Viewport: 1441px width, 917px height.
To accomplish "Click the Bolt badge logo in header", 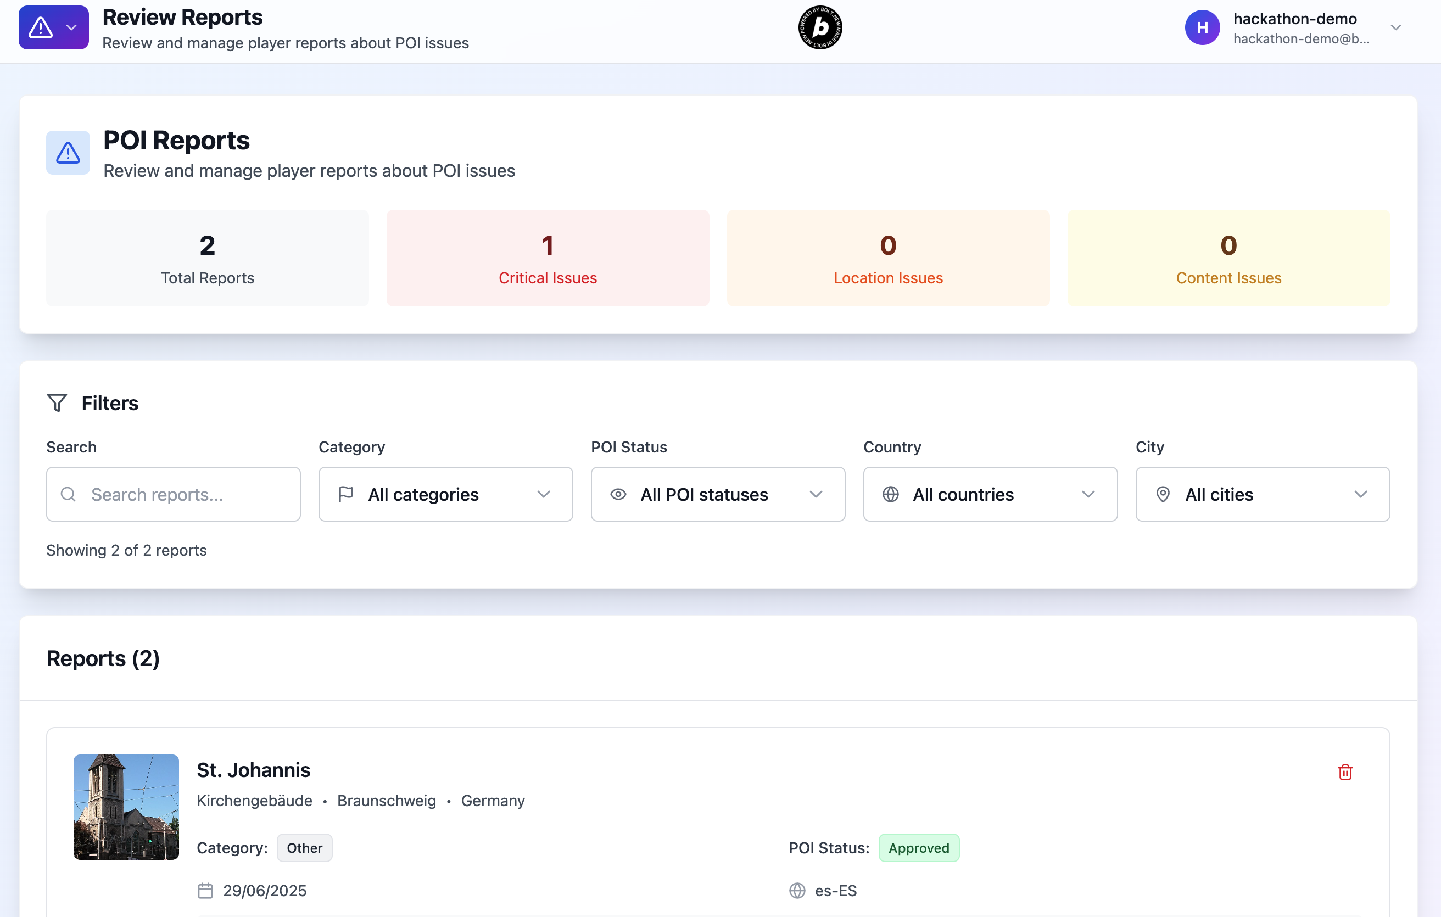I will tap(820, 27).
